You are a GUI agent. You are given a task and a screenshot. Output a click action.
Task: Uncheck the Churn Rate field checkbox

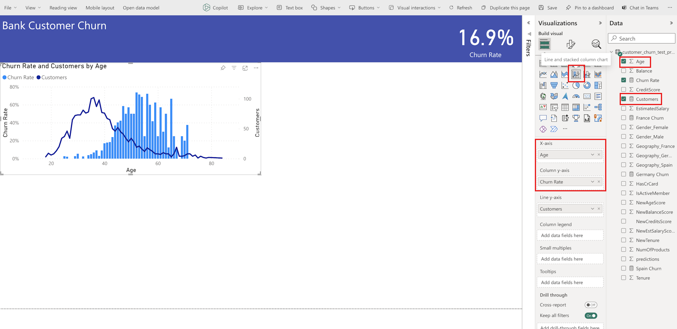pos(624,80)
